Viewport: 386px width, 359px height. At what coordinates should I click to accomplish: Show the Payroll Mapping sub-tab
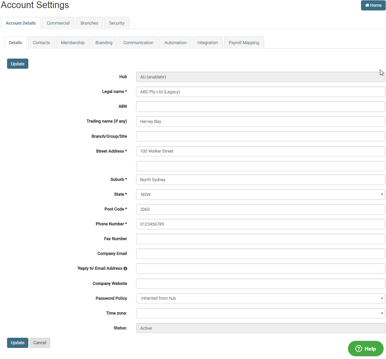click(244, 43)
